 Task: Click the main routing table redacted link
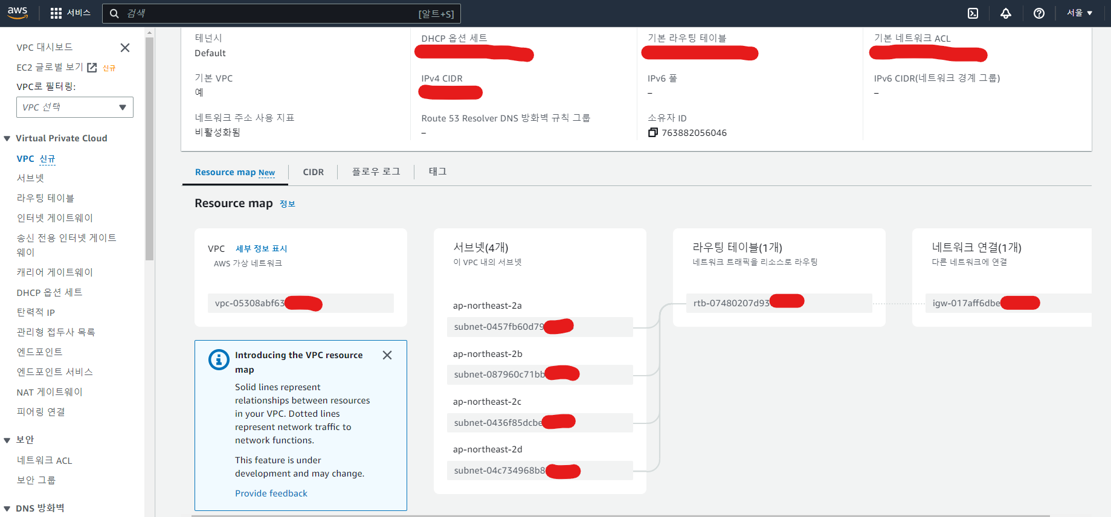(700, 53)
